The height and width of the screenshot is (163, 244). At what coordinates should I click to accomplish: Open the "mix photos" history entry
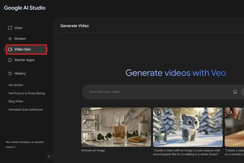coord(16,85)
